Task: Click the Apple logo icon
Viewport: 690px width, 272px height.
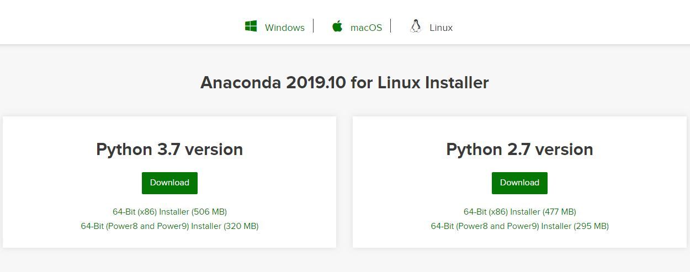Action: (x=337, y=26)
